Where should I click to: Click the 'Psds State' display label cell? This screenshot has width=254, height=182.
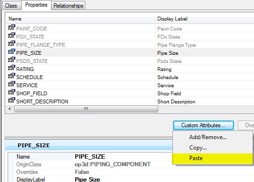pyautogui.click(x=169, y=61)
